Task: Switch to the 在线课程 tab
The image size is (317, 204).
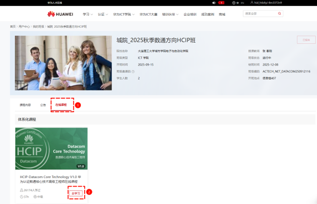Action: [x=61, y=105]
